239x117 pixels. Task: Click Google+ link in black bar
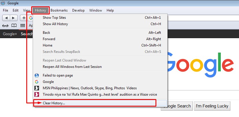tap(10, 34)
